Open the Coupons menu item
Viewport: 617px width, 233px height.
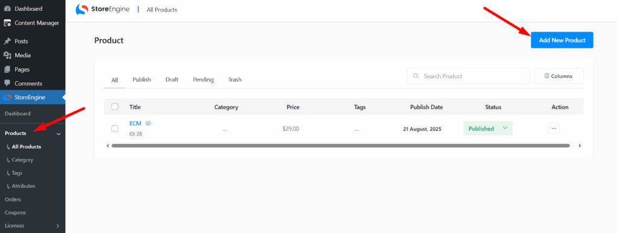pos(15,213)
